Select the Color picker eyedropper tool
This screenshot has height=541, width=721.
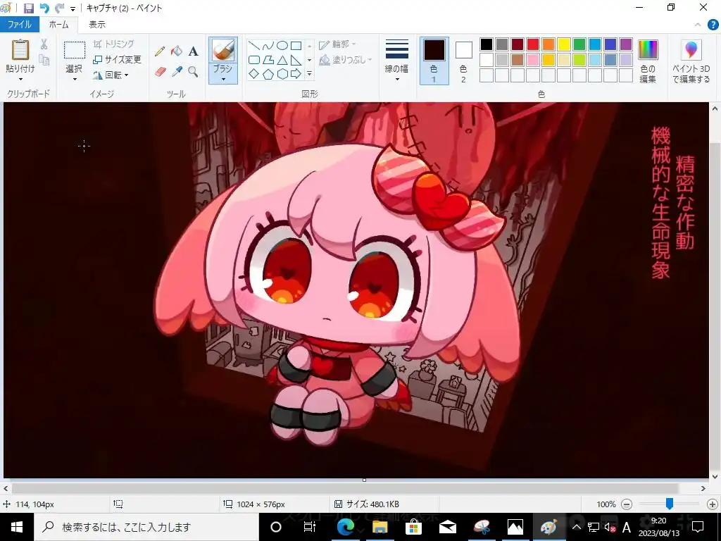pyautogui.click(x=177, y=72)
